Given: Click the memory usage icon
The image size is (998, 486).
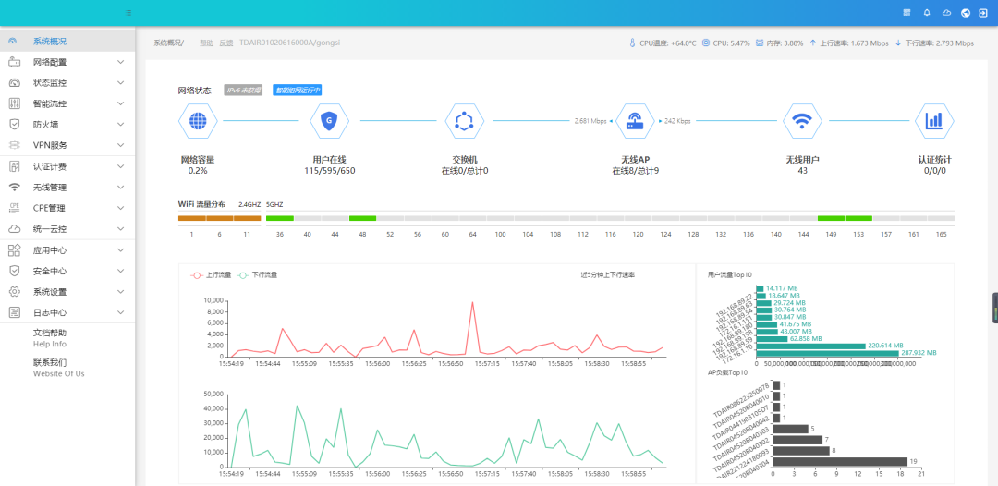Looking at the screenshot, I should point(760,43).
